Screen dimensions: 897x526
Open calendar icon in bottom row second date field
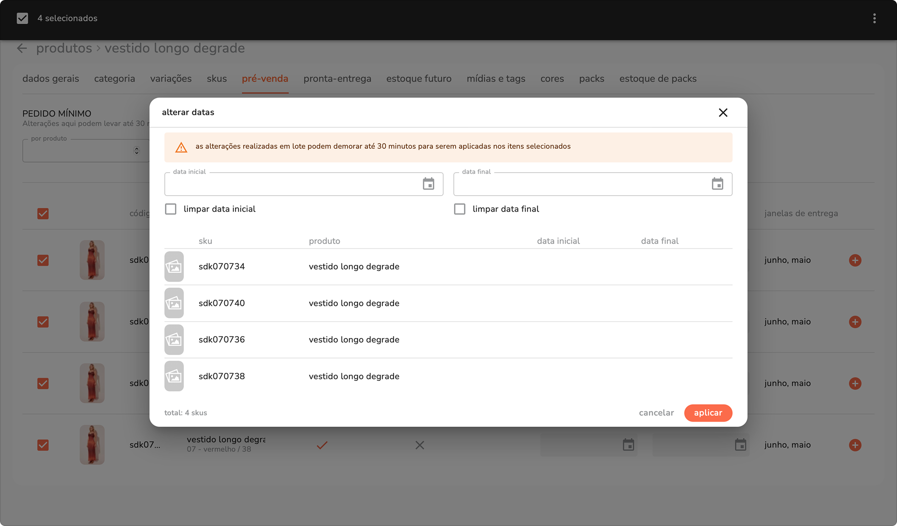coord(740,445)
